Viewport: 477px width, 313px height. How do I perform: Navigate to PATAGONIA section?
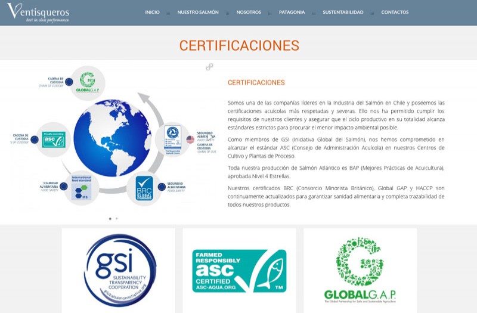[292, 13]
